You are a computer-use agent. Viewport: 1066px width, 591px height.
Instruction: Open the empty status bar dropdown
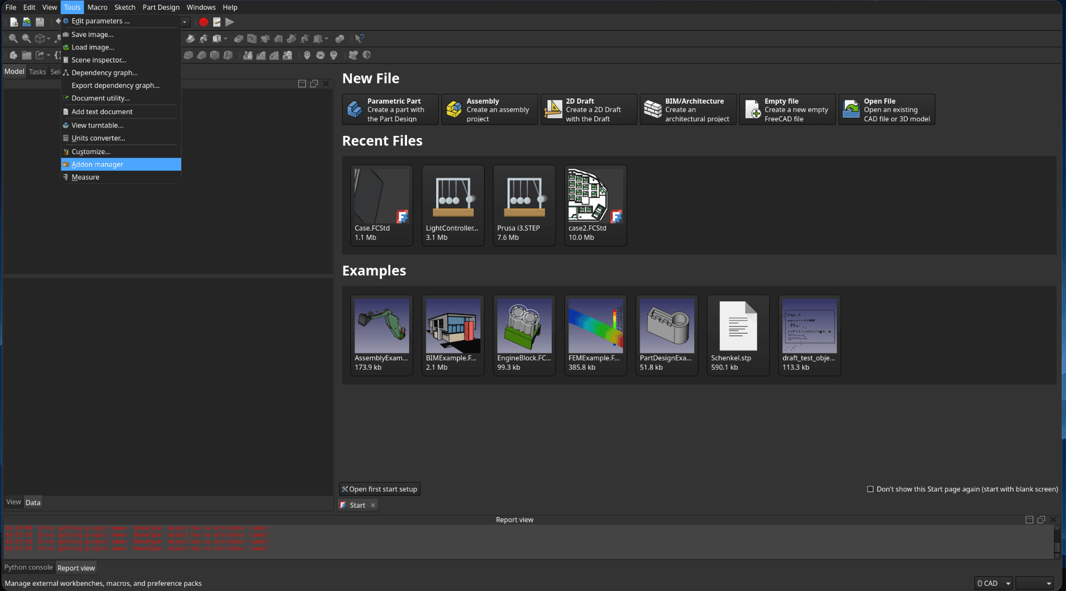1035,583
